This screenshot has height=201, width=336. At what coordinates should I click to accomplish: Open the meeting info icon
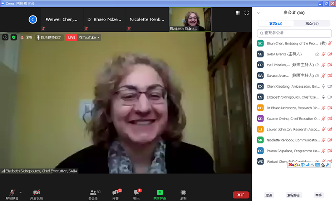click(x=5, y=37)
